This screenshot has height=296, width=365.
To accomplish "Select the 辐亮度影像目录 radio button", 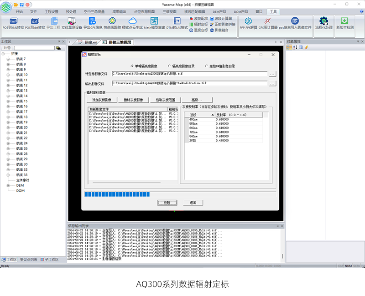I will coord(169,66).
